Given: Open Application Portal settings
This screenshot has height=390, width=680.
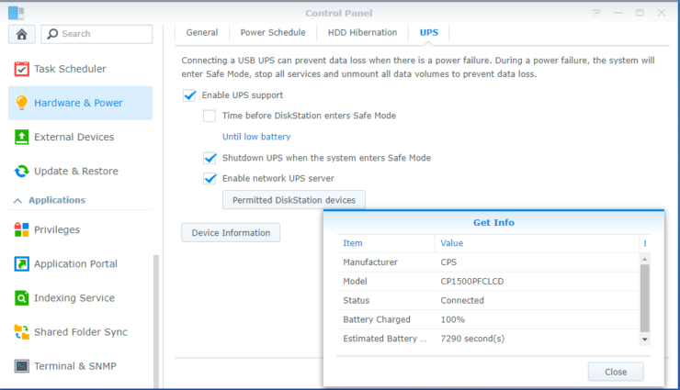Looking at the screenshot, I should (x=75, y=263).
